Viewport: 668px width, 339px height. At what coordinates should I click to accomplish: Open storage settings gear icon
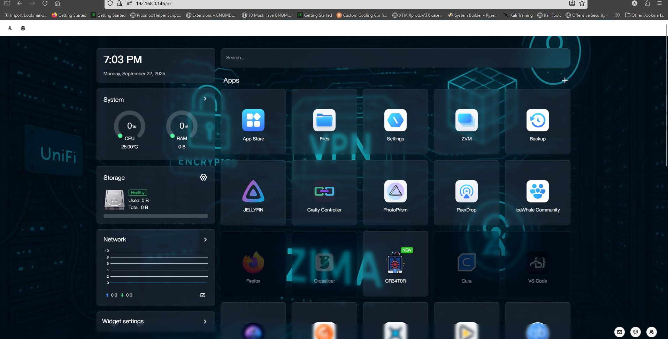click(204, 177)
